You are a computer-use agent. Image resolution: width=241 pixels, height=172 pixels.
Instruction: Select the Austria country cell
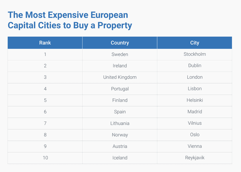tap(120, 146)
